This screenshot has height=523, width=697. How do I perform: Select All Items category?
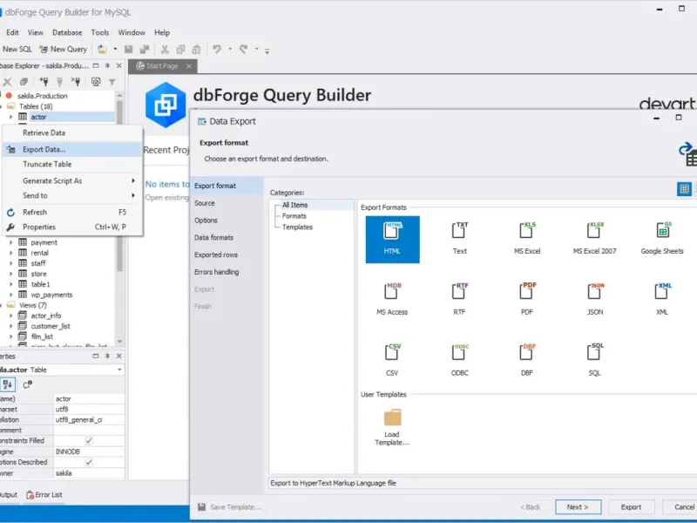coord(295,205)
